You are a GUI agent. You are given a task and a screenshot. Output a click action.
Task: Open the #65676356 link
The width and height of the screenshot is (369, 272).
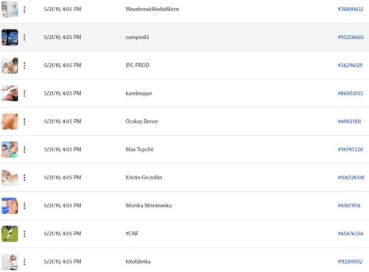(x=351, y=234)
